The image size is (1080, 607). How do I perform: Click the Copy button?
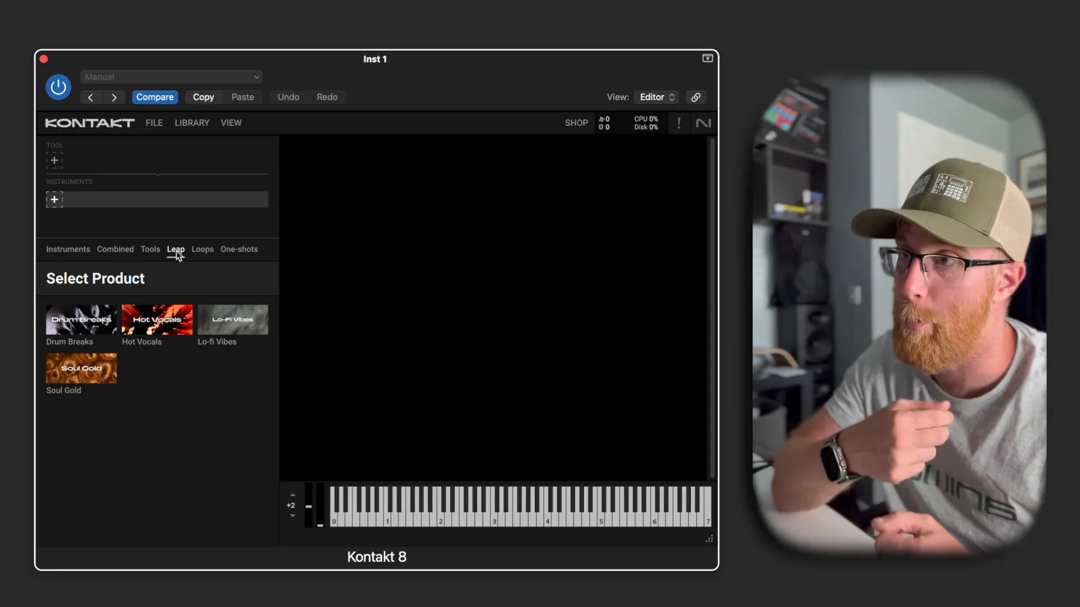pos(203,97)
